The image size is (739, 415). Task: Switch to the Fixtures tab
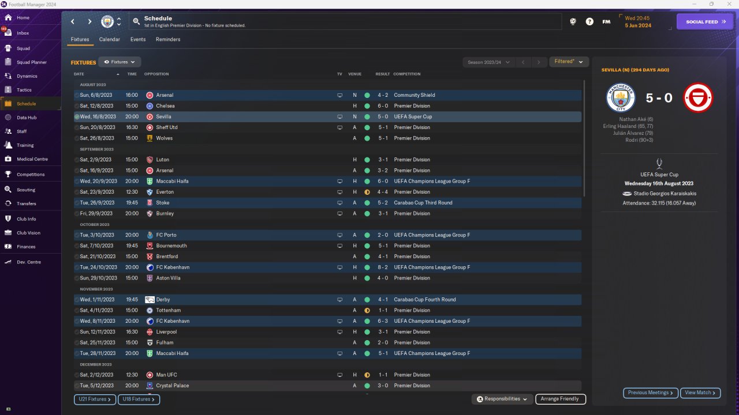tap(80, 39)
